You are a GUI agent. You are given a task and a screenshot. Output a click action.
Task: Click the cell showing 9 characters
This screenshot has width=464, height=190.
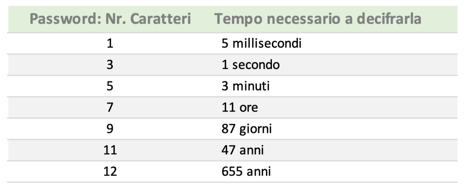click(x=110, y=129)
